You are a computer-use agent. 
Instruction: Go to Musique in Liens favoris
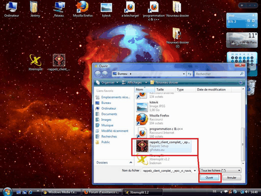point(104,125)
